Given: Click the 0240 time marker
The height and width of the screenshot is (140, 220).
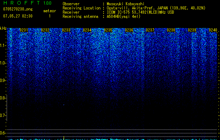Looking at the screenshot, I should pyautogui.click(x=213, y=30).
